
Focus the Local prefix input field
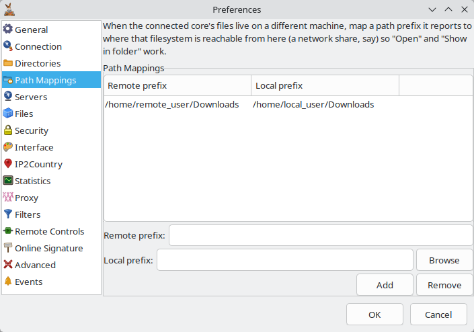285,260
